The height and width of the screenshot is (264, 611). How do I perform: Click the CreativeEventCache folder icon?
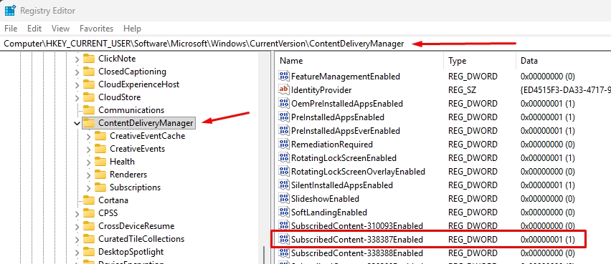click(100, 136)
